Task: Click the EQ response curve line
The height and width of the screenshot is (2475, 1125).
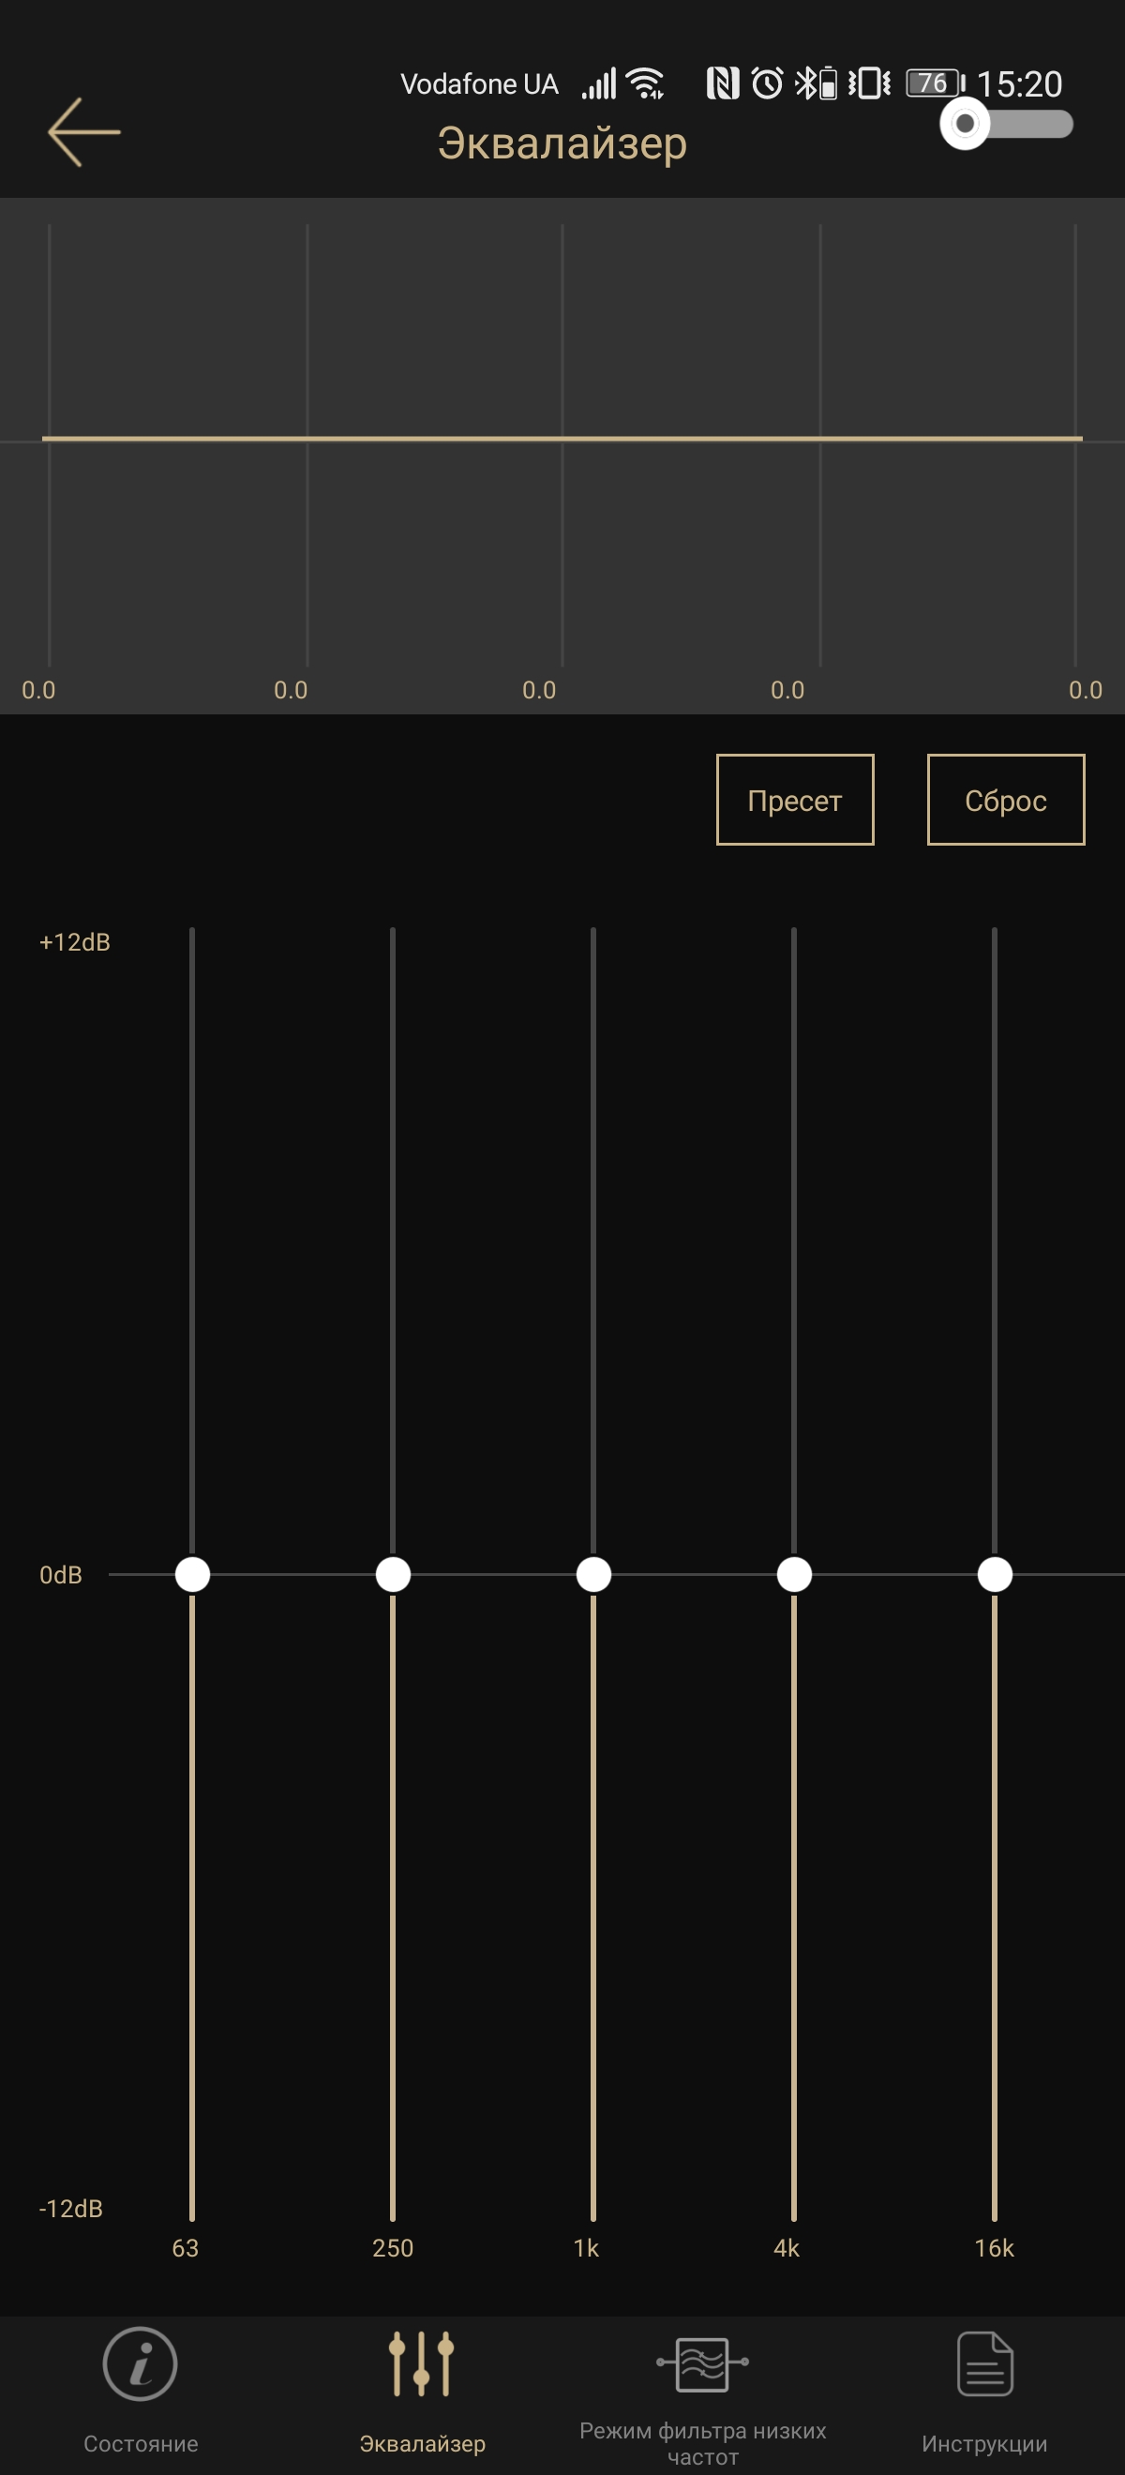Action: point(562,438)
